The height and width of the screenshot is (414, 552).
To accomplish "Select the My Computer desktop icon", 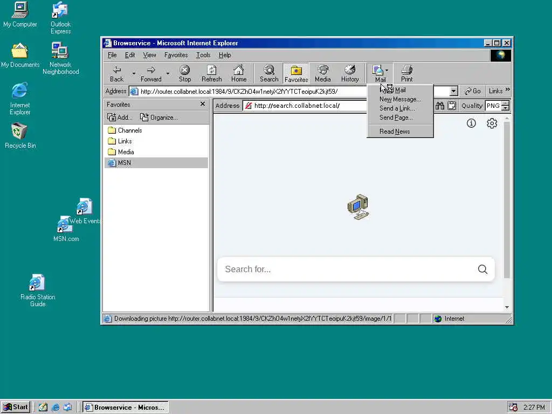I will point(20,15).
